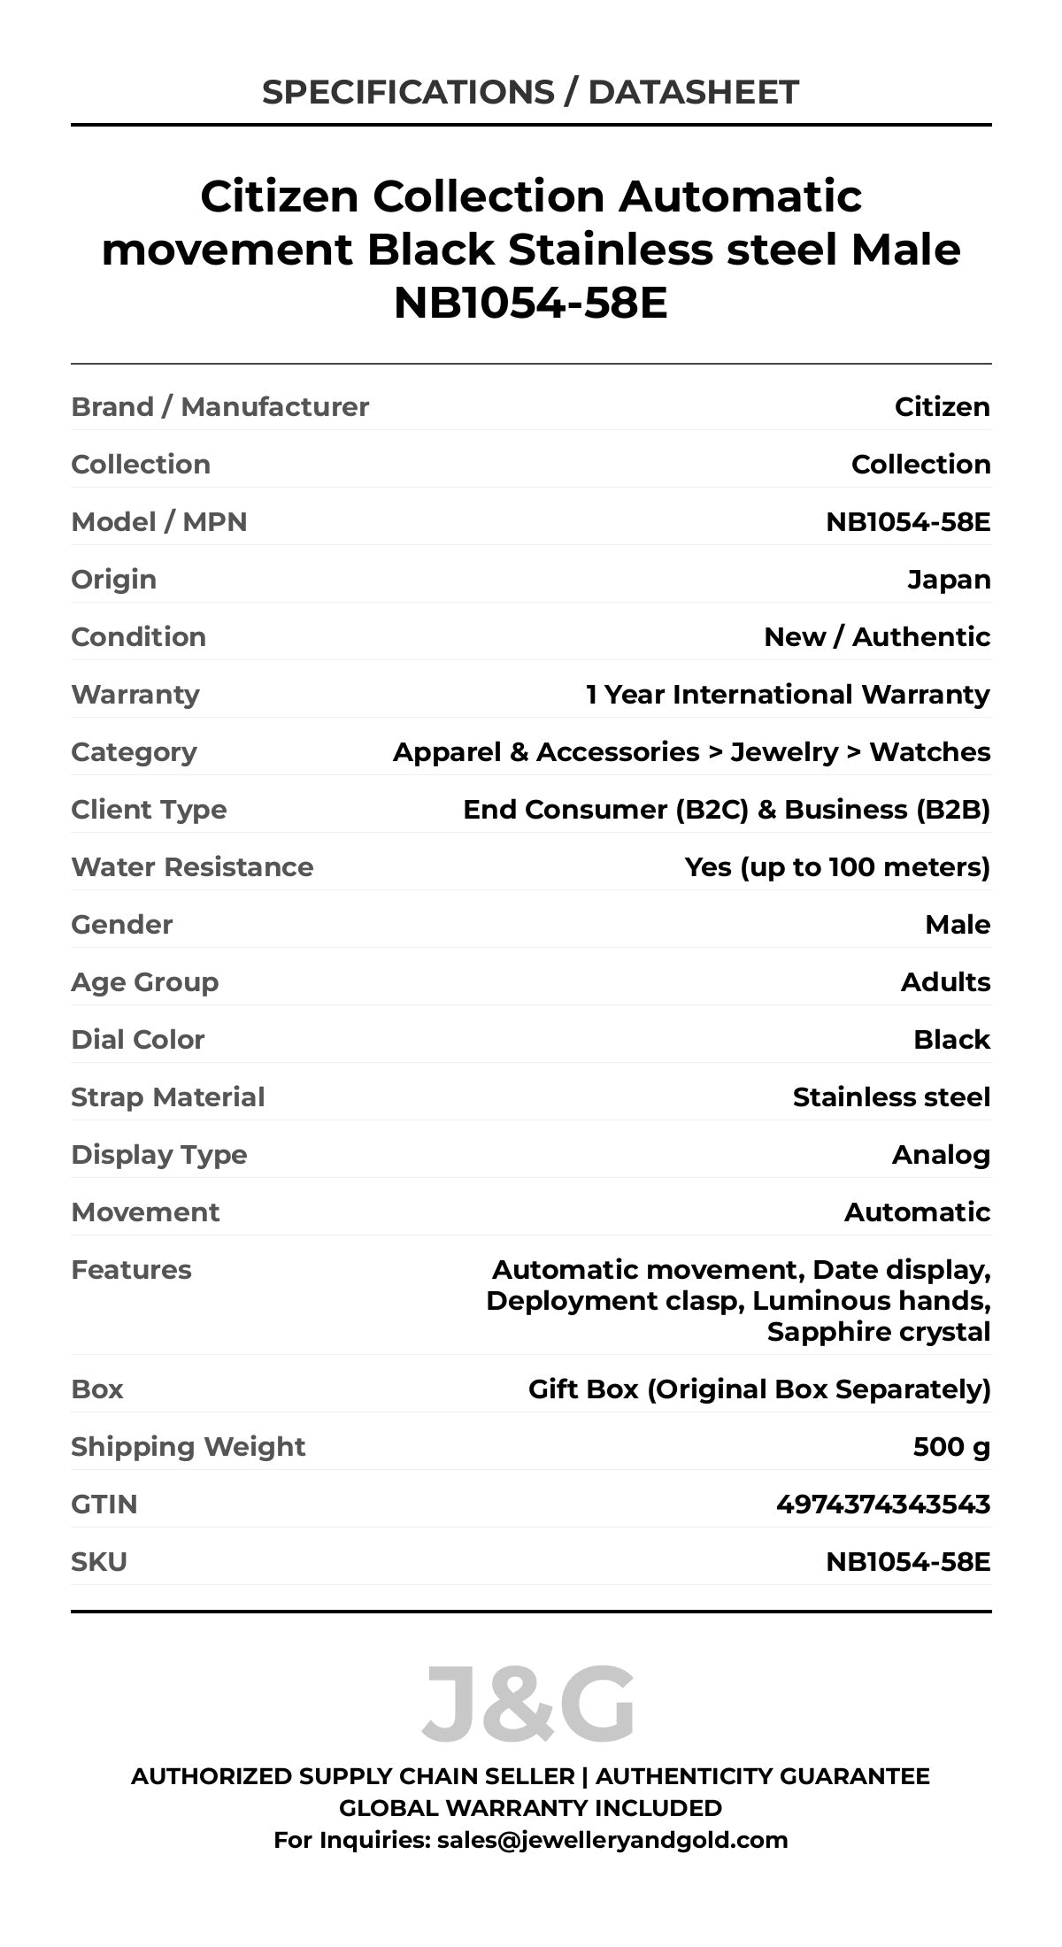Screen dimensions: 1062x1947
Task: Click the Gift Box (Original Box Separately) value
Action: 759,1389
